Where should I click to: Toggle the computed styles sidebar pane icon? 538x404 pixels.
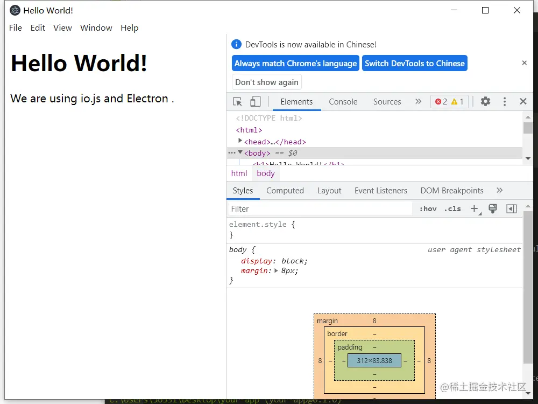511,208
